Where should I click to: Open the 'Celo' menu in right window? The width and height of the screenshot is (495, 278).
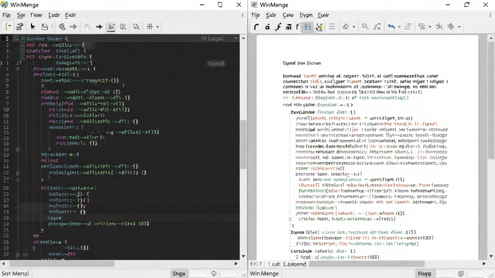point(288,15)
